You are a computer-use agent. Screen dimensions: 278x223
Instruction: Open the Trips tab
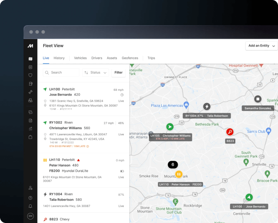tap(151, 58)
